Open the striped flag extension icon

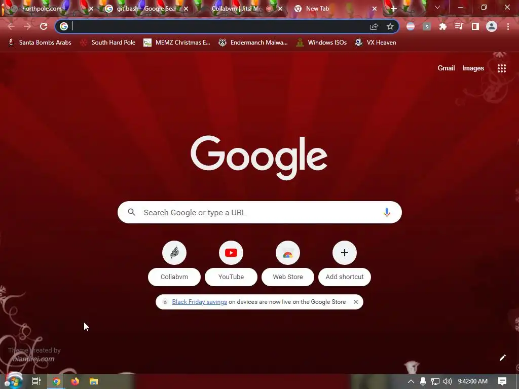pyautogui.click(x=411, y=26)
